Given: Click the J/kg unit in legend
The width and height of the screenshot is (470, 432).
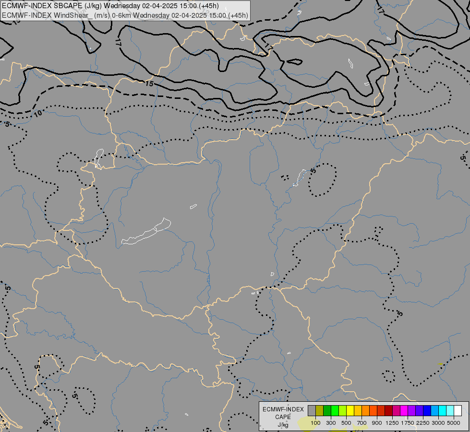Looking at the screenshot, I should pyautogui.click(x=283, y=425).
